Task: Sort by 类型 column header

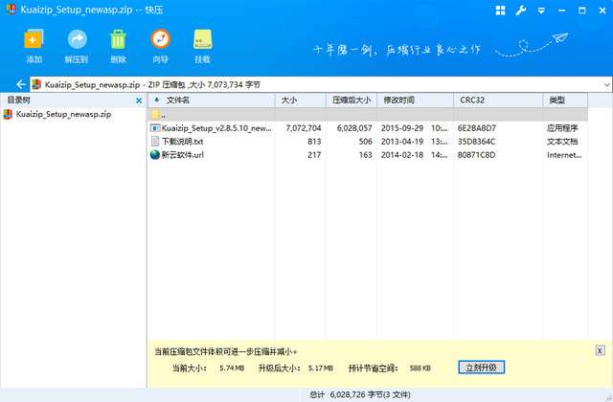Action: [565, 100]
